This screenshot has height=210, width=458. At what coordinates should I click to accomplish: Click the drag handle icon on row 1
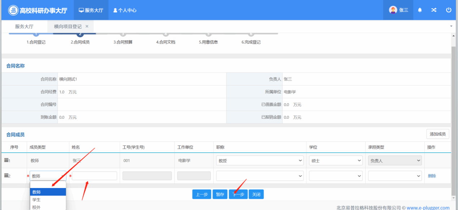[6, 160]
